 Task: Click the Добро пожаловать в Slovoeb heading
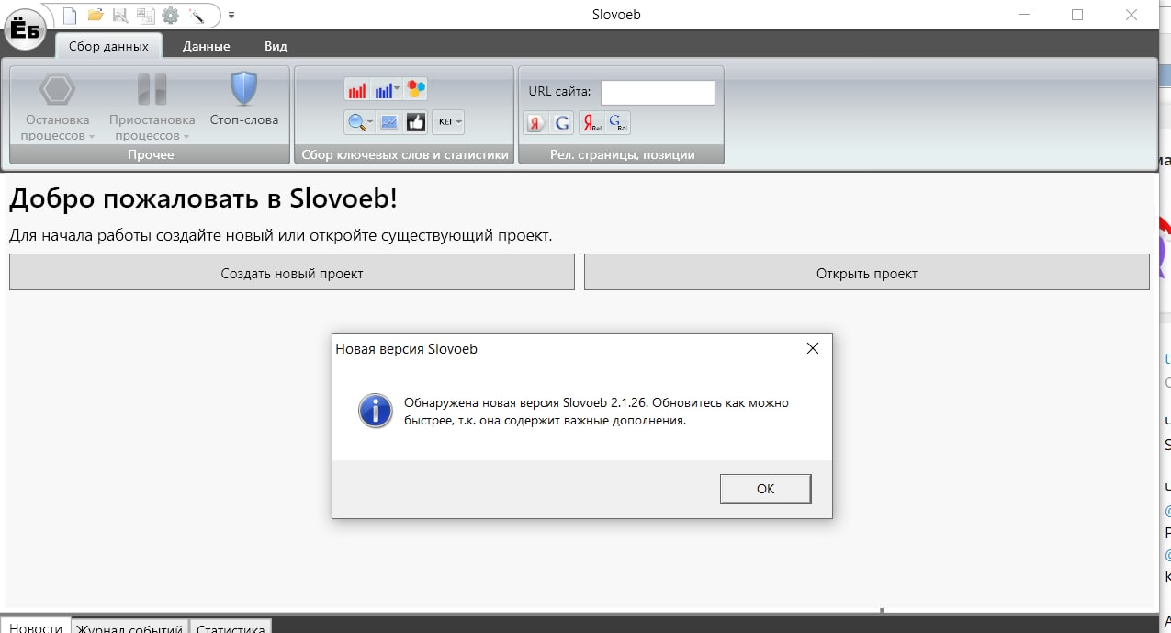point(203,198)
